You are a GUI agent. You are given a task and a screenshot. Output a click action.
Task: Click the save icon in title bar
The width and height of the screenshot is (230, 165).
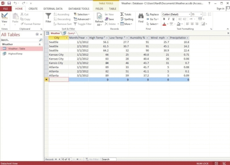tap(9, 3)
